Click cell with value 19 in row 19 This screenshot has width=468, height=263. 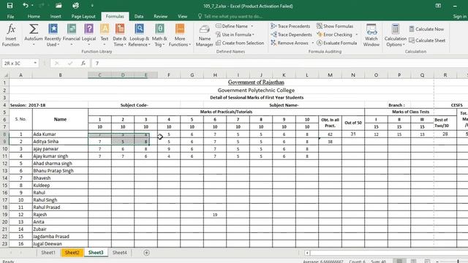[215, 214]
